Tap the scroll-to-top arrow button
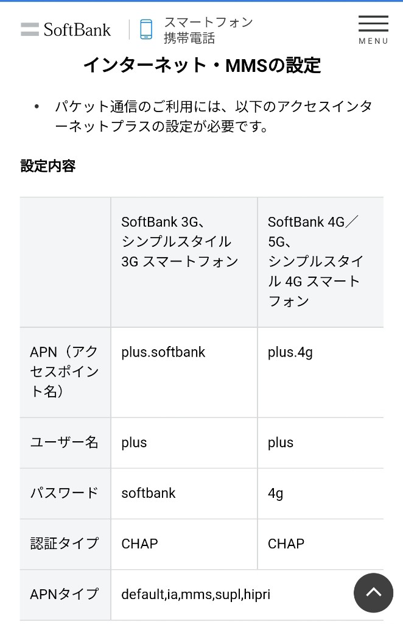The width and height of the screenshot is (403, 624). 373,592
